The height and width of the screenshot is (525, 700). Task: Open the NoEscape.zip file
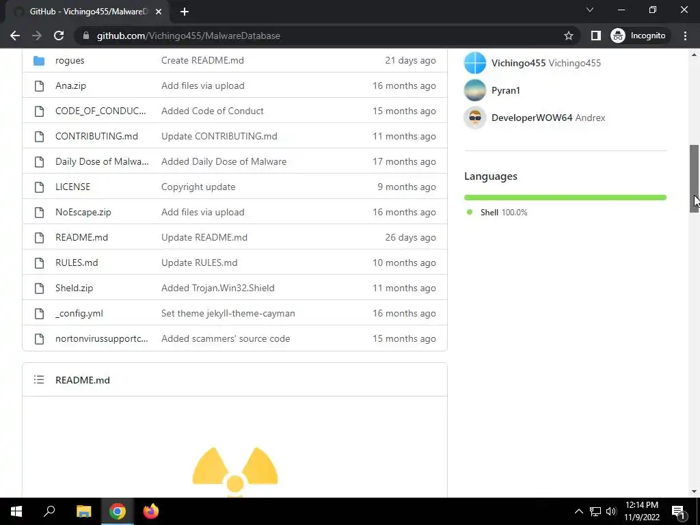pos(83,213)
